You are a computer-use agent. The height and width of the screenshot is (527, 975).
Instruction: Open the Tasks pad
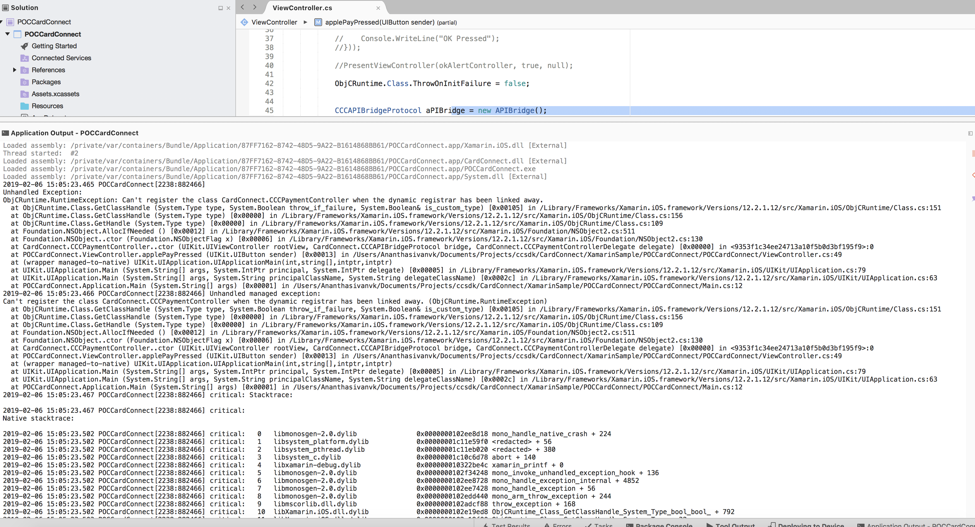coord(599,525)
